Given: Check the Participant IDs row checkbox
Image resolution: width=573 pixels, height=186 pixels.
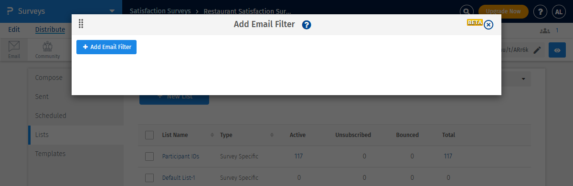Looking at the screenshot, I should (x=149, y=156).
